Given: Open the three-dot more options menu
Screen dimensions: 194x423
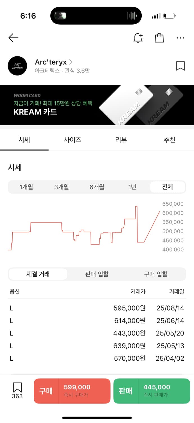Looking at the screenshot, I should click(x=180, y=38).
